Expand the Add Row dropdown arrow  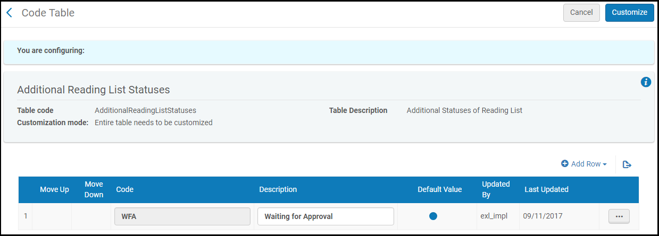click(605, 164)
